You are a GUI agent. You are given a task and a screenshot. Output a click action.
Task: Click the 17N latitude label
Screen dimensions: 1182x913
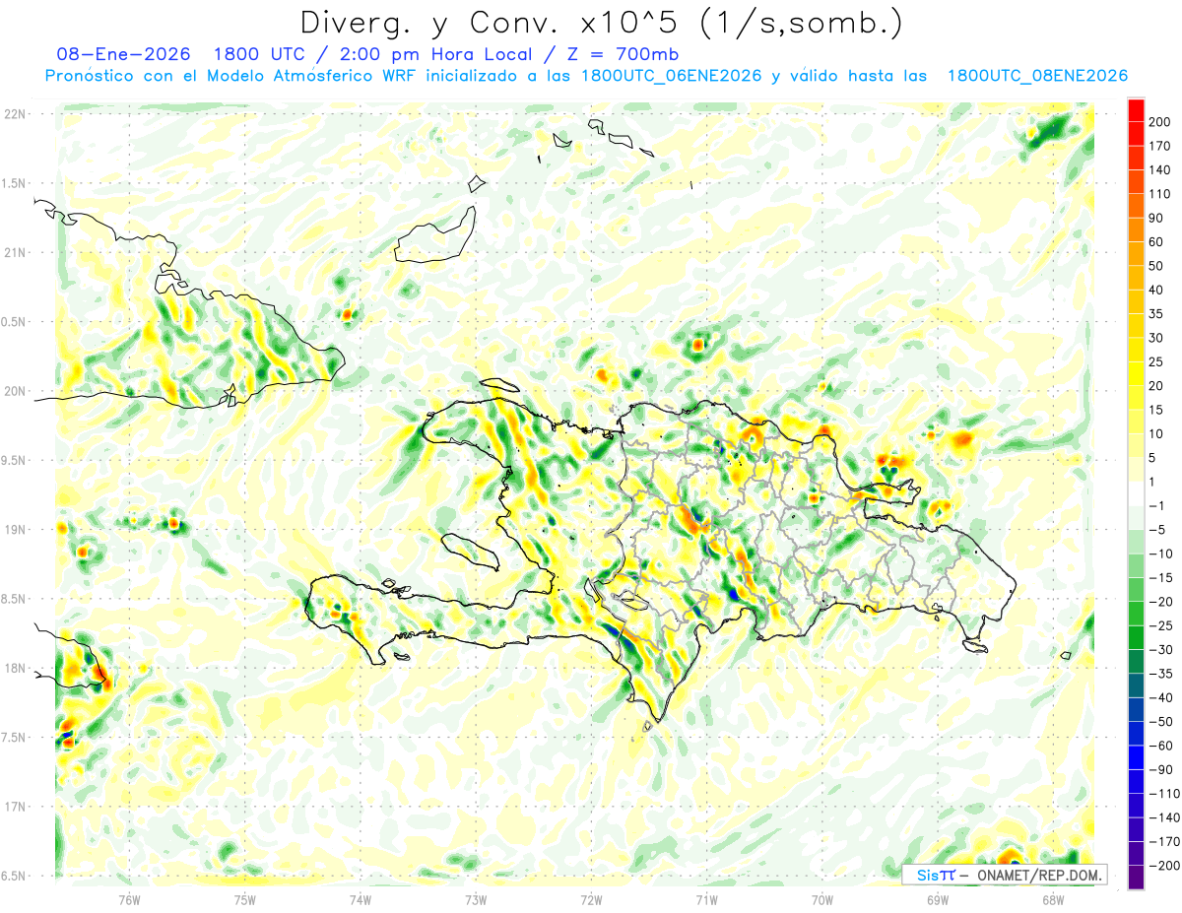point(15,807)
